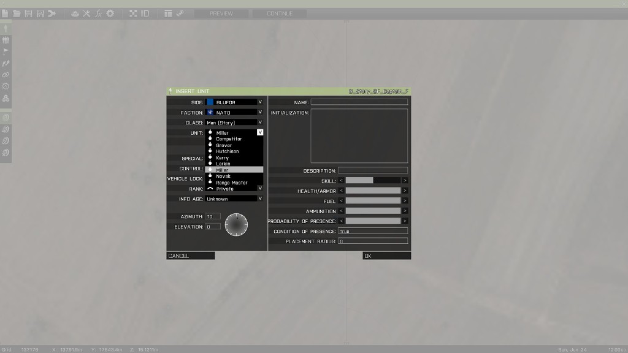The height and width of the screenshot is (353, 628).
Task: Click the wrench and screwdriver tools icon
Action: point(86,13)
